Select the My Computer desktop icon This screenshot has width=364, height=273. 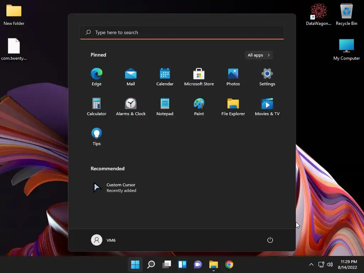[x=346, y=49]
